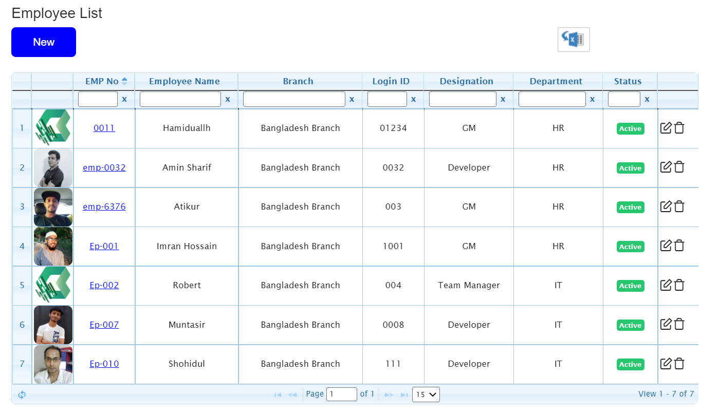Edit the Shohidul employee record
Screen dimensions: 719x413
tap(666, 364)
